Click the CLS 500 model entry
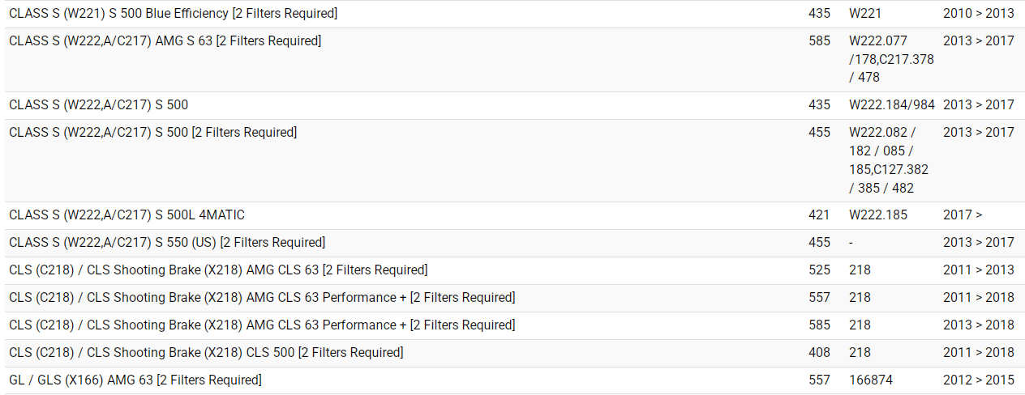This screenshot has height=395, width=1025. [x=206, y=353]
